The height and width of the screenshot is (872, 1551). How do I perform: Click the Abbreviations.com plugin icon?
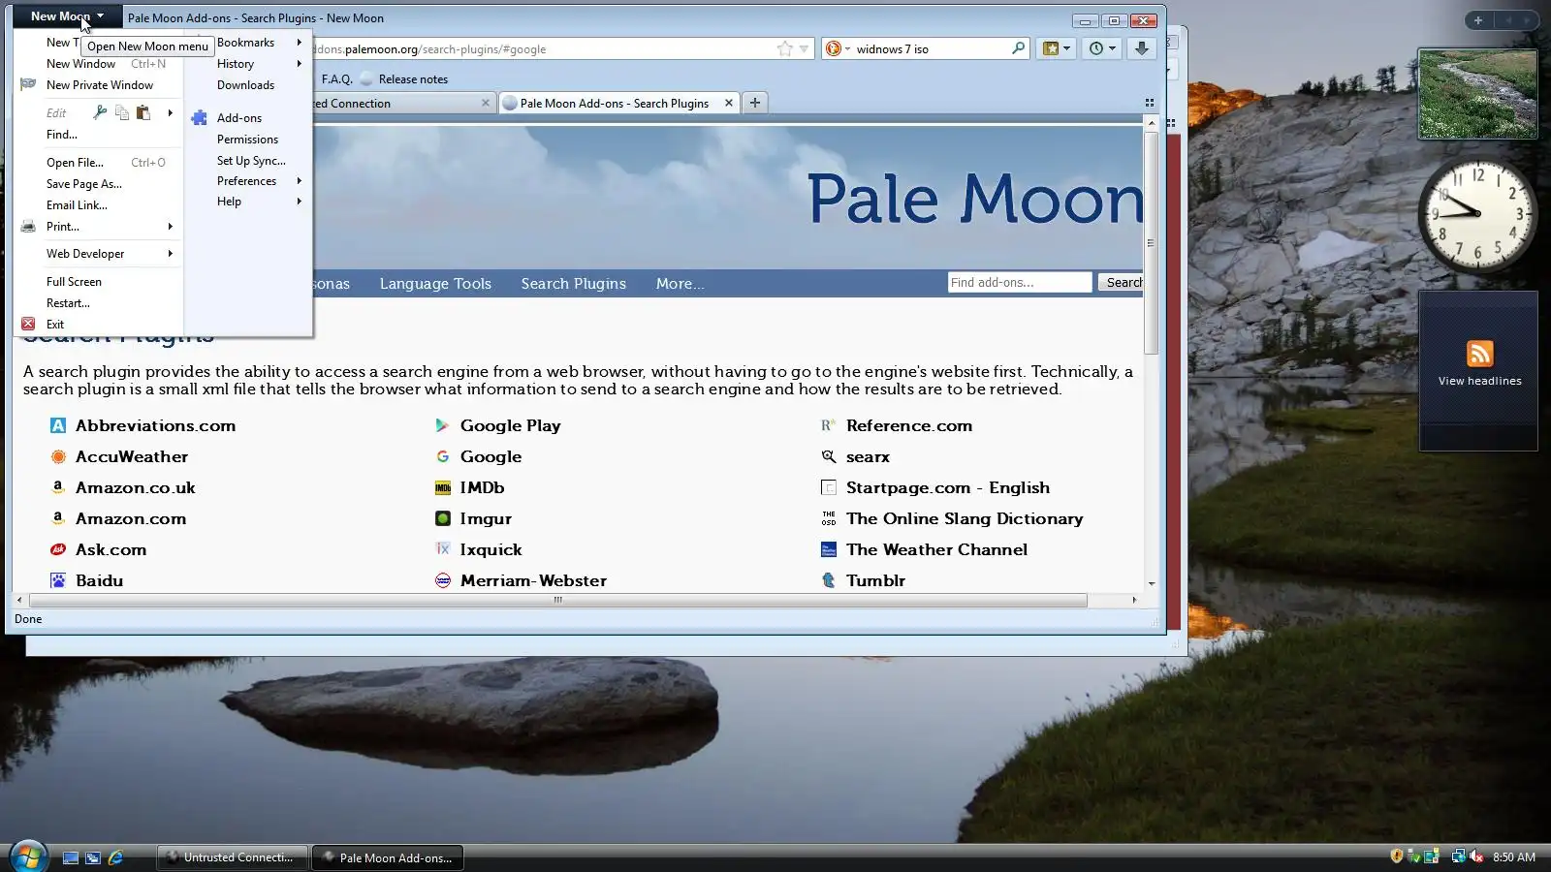58,425
